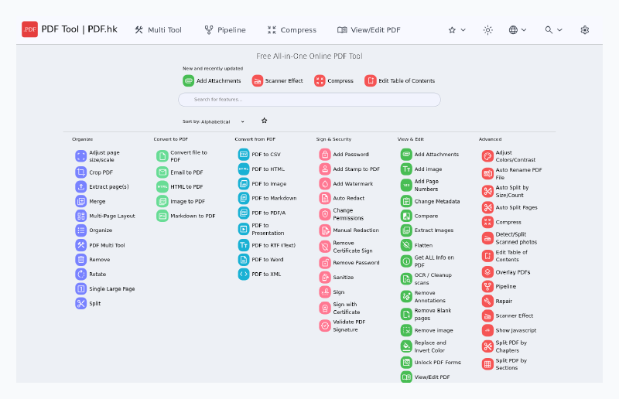Click the PDF to CSV icon

pos(244,155)
